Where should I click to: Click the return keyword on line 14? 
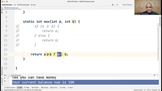[x=36, y=54]
